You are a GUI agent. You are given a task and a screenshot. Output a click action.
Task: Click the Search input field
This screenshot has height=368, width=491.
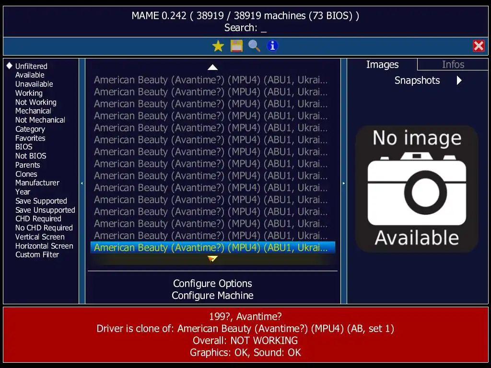coord(245,28)
